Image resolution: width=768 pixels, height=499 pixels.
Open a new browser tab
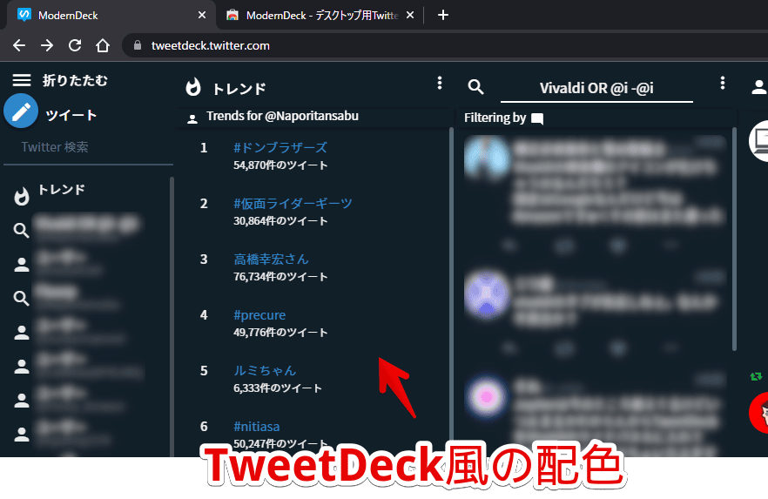442,15
